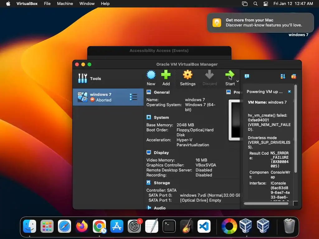Open the Window menu
The width and height of the screenshot is (319, 239).
click(x=87, y=3)
